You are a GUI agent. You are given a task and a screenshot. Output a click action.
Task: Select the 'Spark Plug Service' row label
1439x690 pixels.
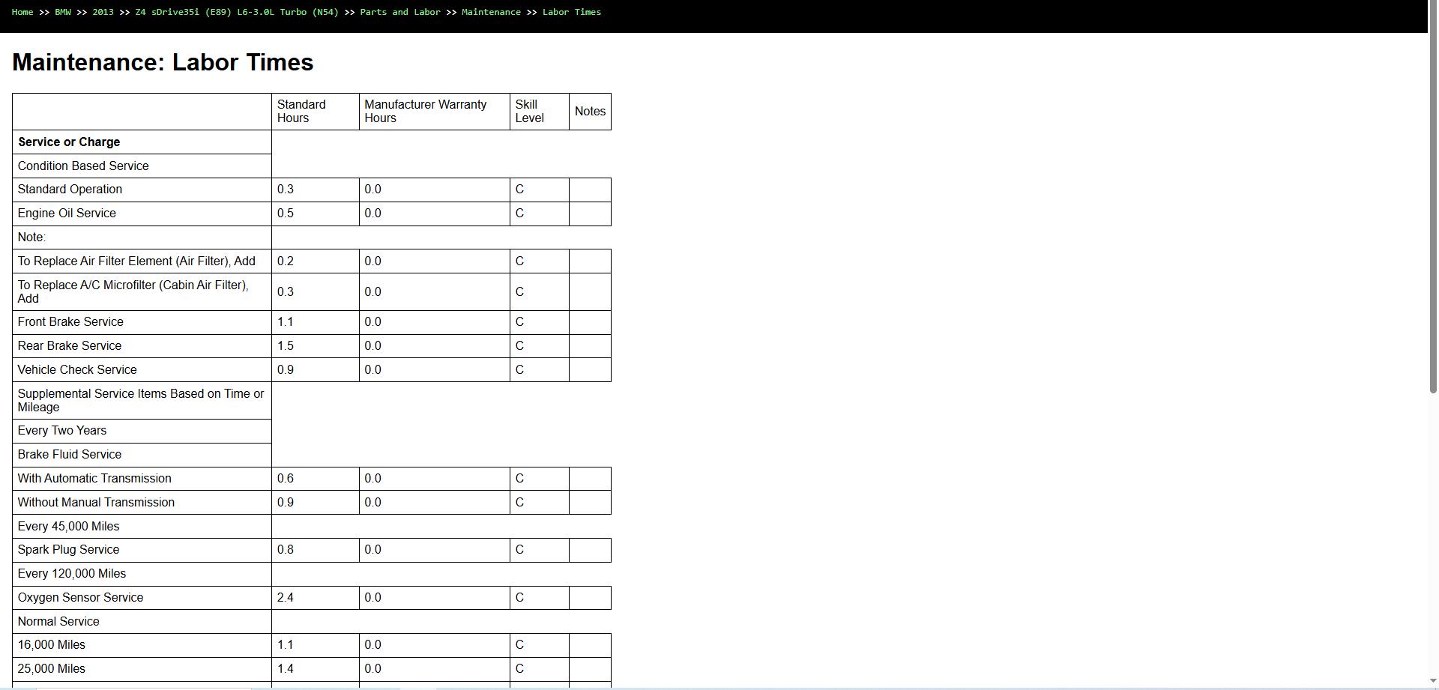[x=68, y=550]
